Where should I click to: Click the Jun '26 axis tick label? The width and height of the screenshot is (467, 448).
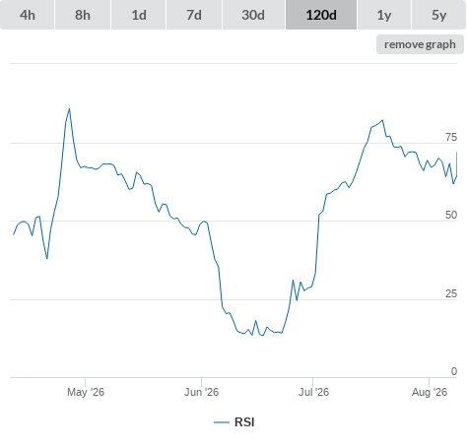coord(201,392)
